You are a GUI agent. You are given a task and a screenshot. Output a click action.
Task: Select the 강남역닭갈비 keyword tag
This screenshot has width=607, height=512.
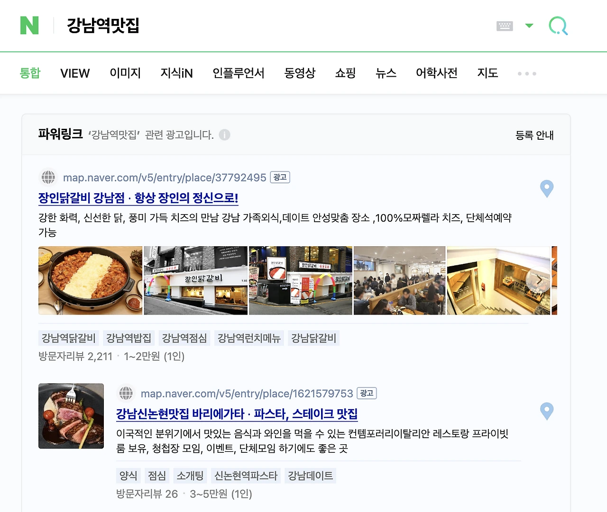click(x=68, y=338)
